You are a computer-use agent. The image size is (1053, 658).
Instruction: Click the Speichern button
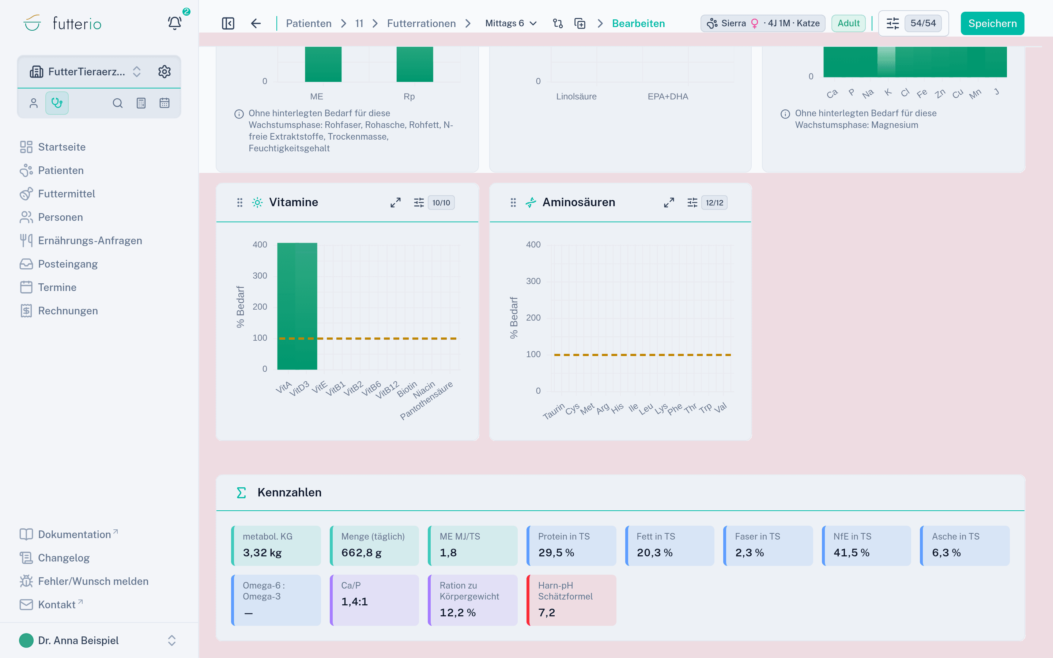point(992,23)
